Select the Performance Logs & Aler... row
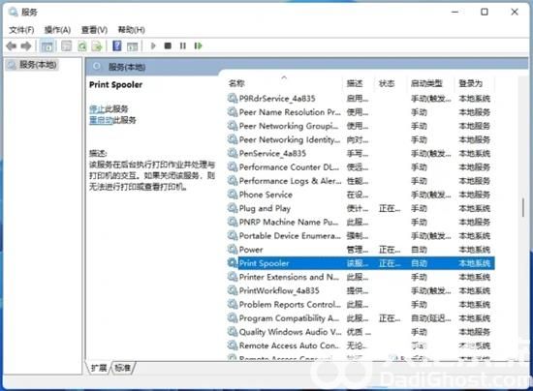This screenshot has width=533, height=391. coord(361,181)
